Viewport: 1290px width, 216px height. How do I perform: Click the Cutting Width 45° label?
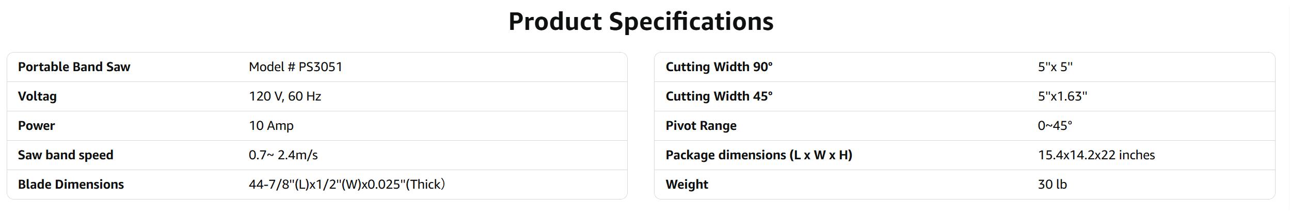pyautogui.click(x=719, y=96)
